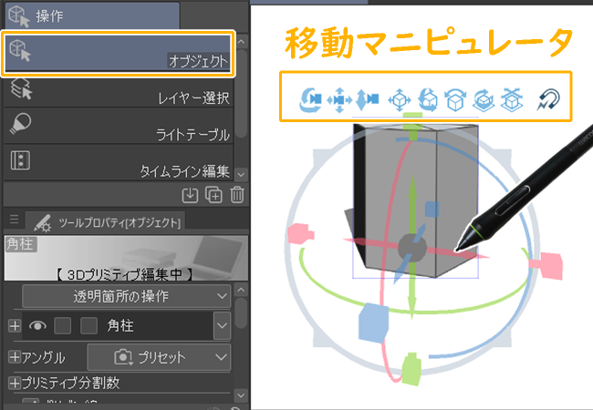Select the camera forward-back dolly icon
Viewport: 593px width, 410px height.
coord(367,99)
